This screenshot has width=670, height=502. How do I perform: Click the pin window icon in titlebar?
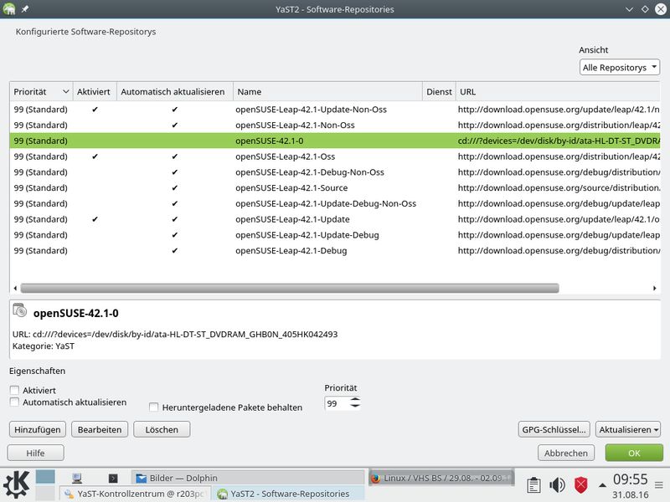25,9
